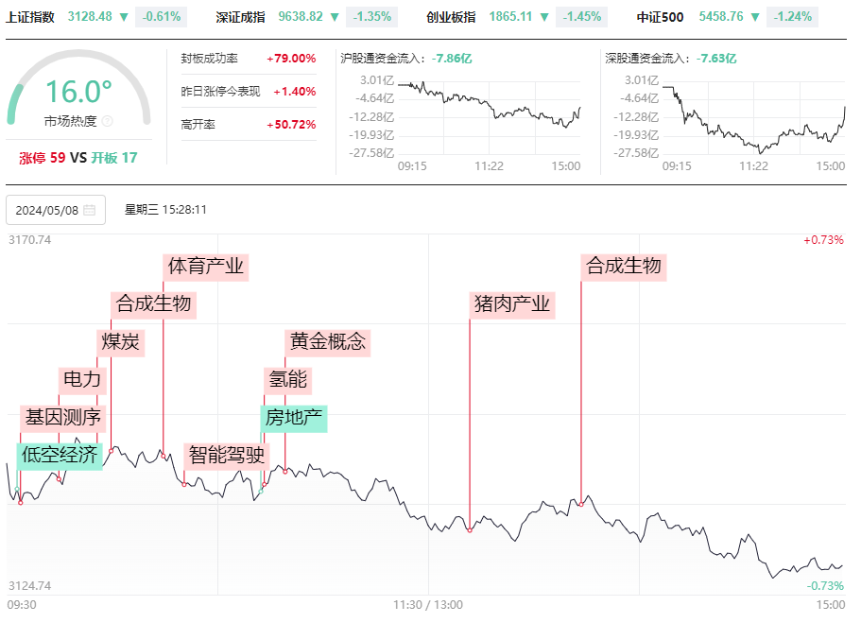Click the help icon beside 市场热度
The image size is (861, 623).
click(x=108, y=121)
